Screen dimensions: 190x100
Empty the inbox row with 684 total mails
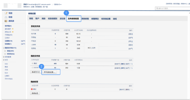point(131,34)
